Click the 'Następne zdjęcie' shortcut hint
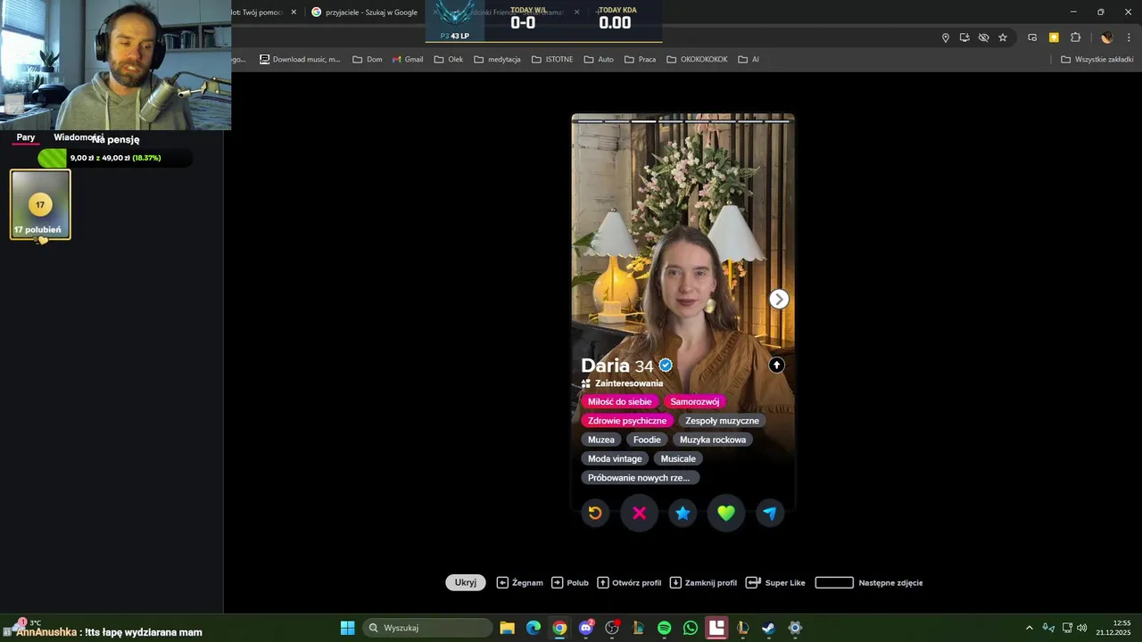 tap(870, 582)
